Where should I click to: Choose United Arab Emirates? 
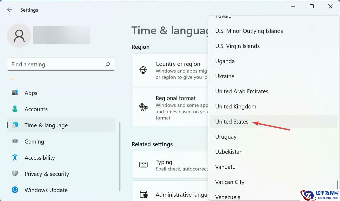[x=273, y=91]
